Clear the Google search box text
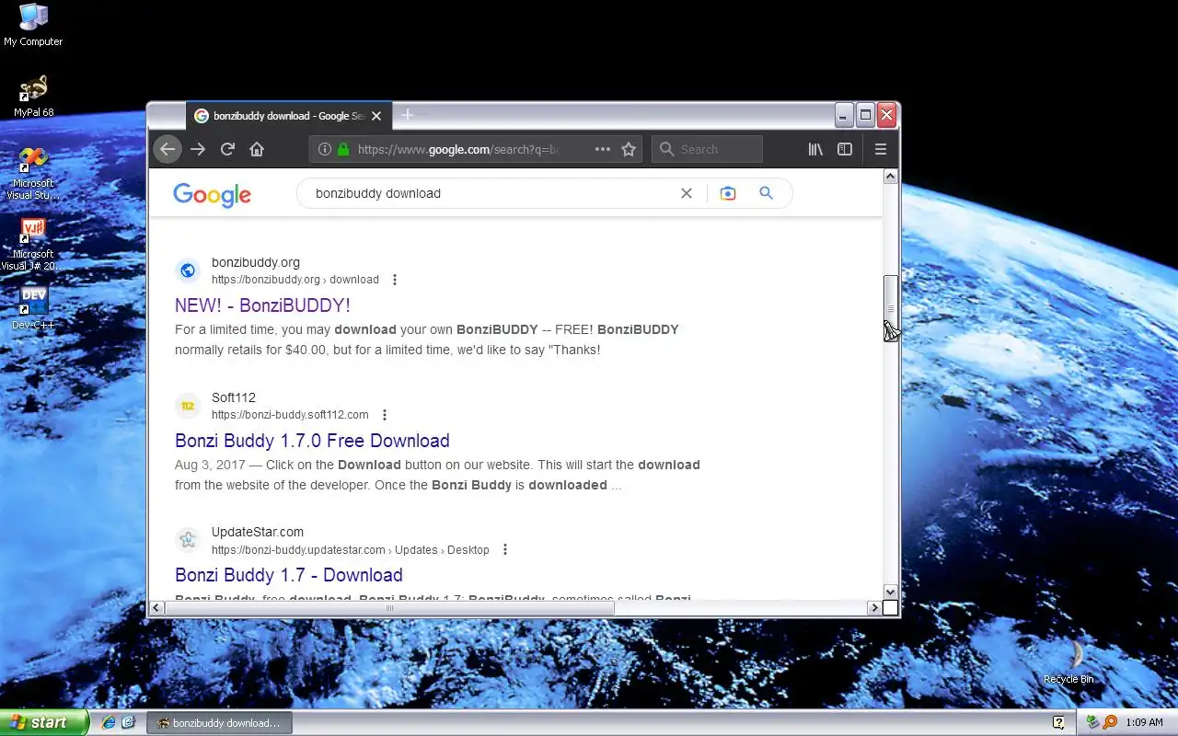The width and height of the screenshot is (1178, 736). tap(686, 193)
